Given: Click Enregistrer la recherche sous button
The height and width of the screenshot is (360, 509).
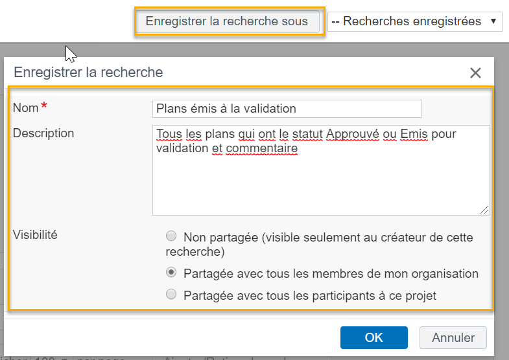Looking at the screenshot, I should 227,21.
